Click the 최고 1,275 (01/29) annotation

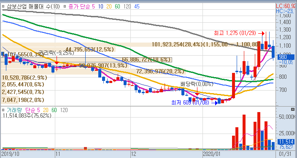[x=235, y=33]
